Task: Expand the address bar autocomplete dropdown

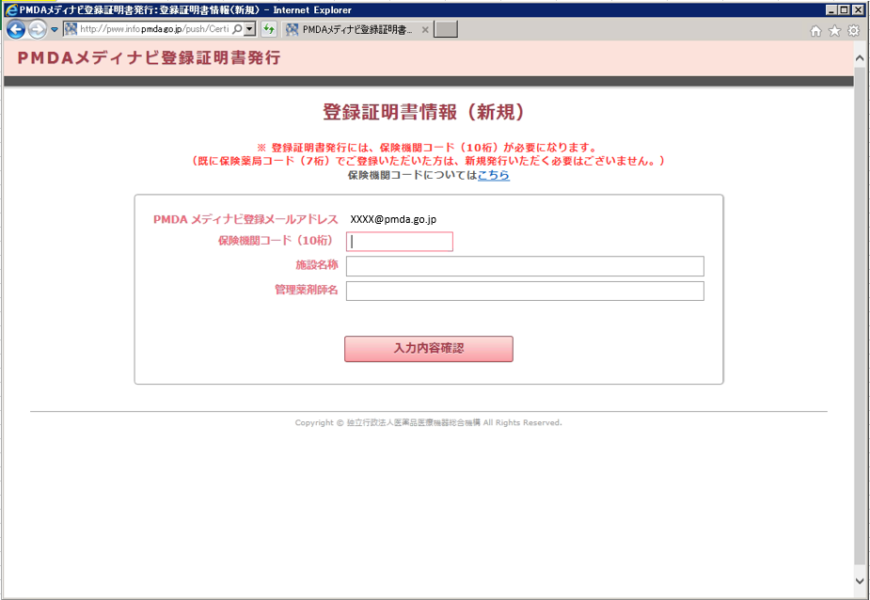Action: point(249,29)
